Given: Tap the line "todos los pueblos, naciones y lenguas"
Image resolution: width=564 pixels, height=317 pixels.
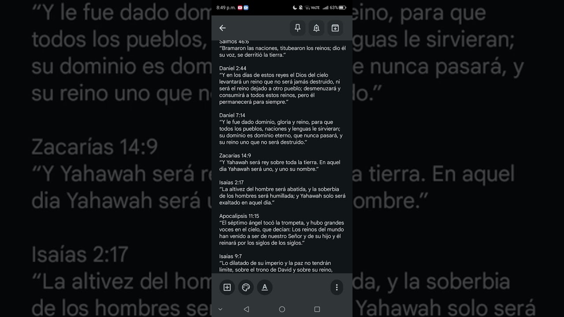Looking at the screenshot, I should click(x=280, y=129).
